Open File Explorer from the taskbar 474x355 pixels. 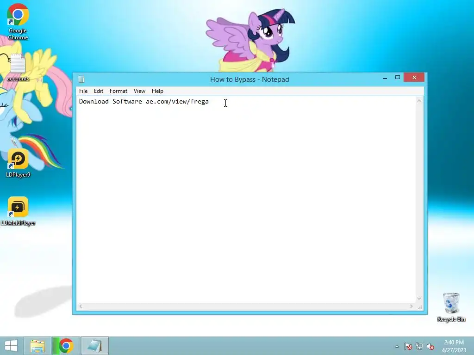point(37,346)
